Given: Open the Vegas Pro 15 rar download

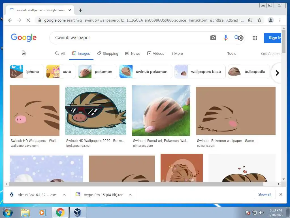Looking at the screenshot, I should click(x=99, y=195).
